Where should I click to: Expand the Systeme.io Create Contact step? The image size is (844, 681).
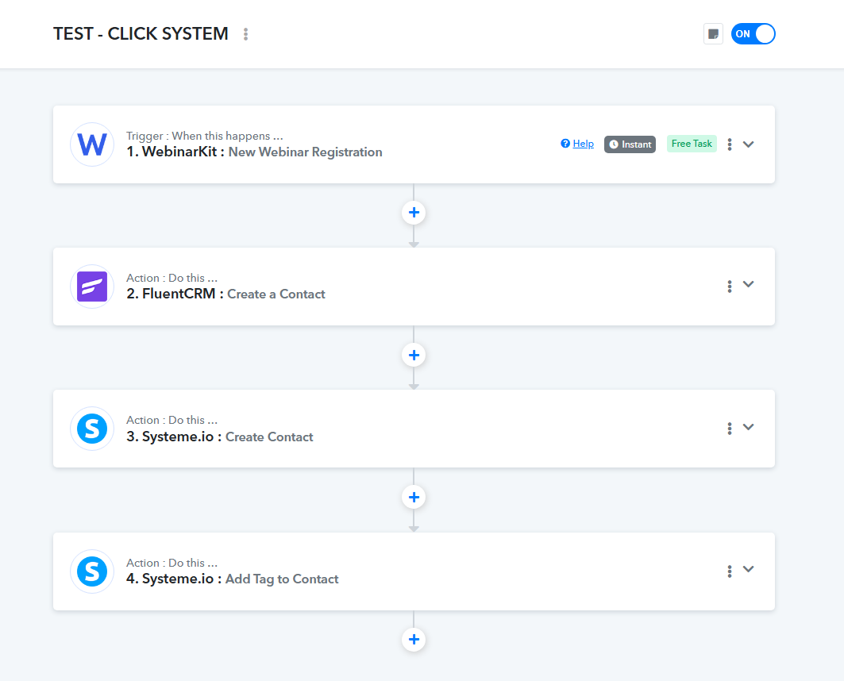[748, 426]
